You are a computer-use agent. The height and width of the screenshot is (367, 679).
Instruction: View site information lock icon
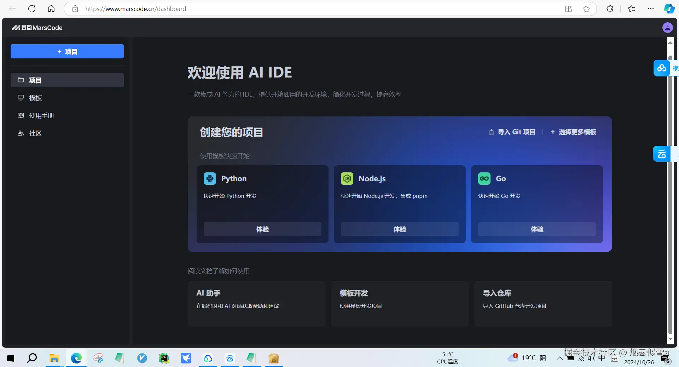75,9
